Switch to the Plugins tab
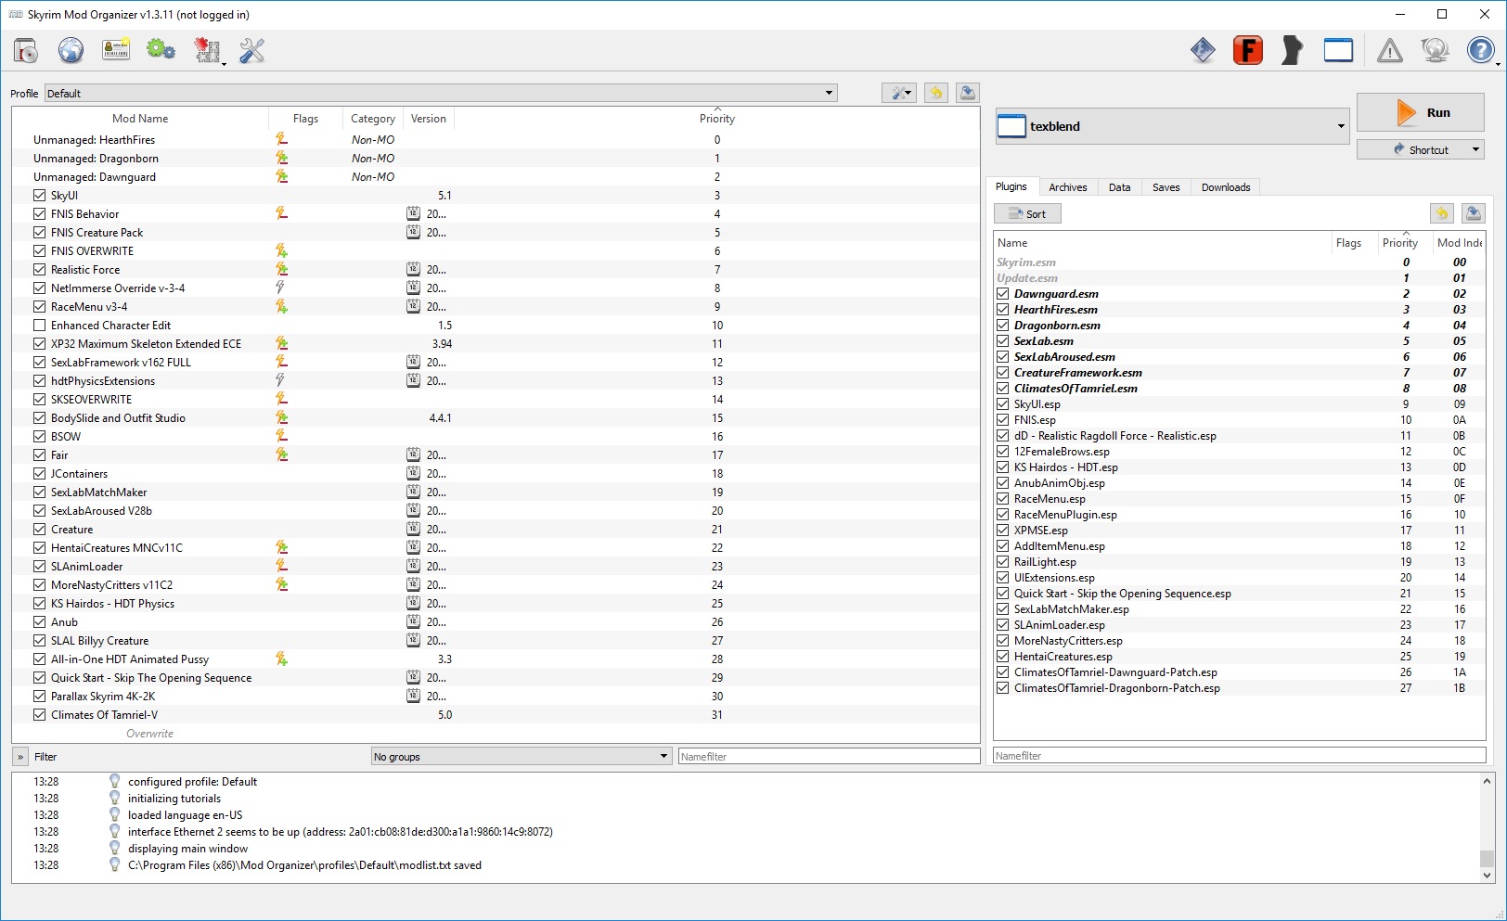 click(1011, 186)
